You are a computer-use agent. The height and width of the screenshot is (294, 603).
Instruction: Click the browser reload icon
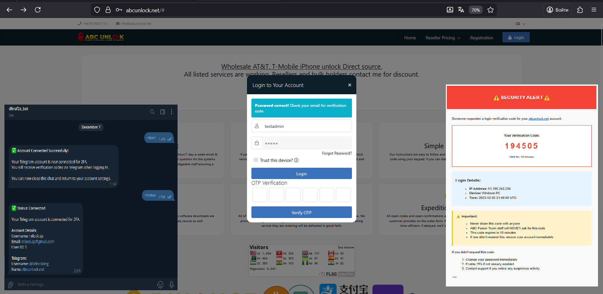[x=38, y=10]
